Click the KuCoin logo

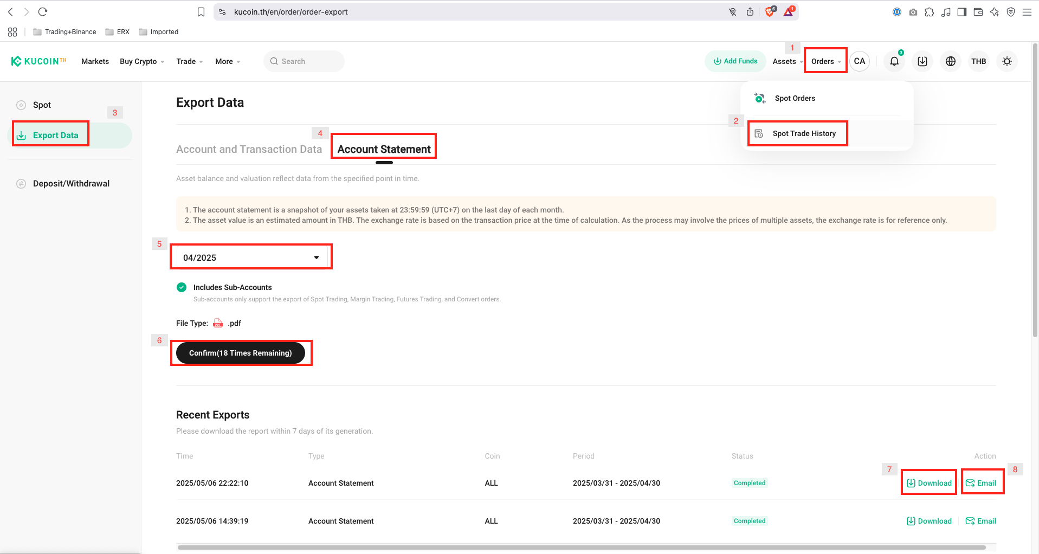[38, 61]
